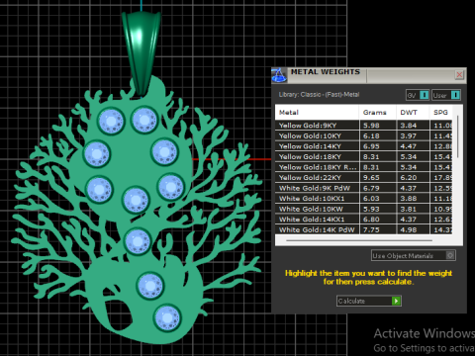The height and width of the screenshot is (356, 475).
Task: Click the 3.84 DWT value
Action: [x=409, y=126]
